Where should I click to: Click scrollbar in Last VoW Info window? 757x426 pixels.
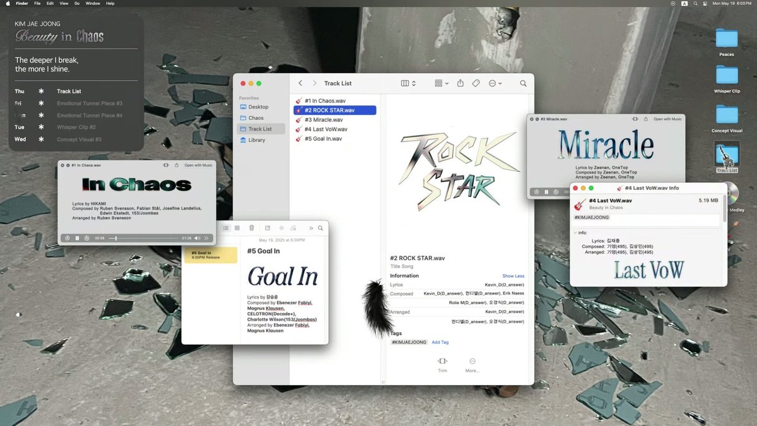tap(724, 208)
